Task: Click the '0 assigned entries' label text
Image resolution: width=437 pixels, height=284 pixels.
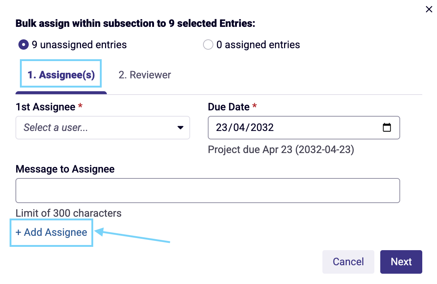Action: click(258, 45)
